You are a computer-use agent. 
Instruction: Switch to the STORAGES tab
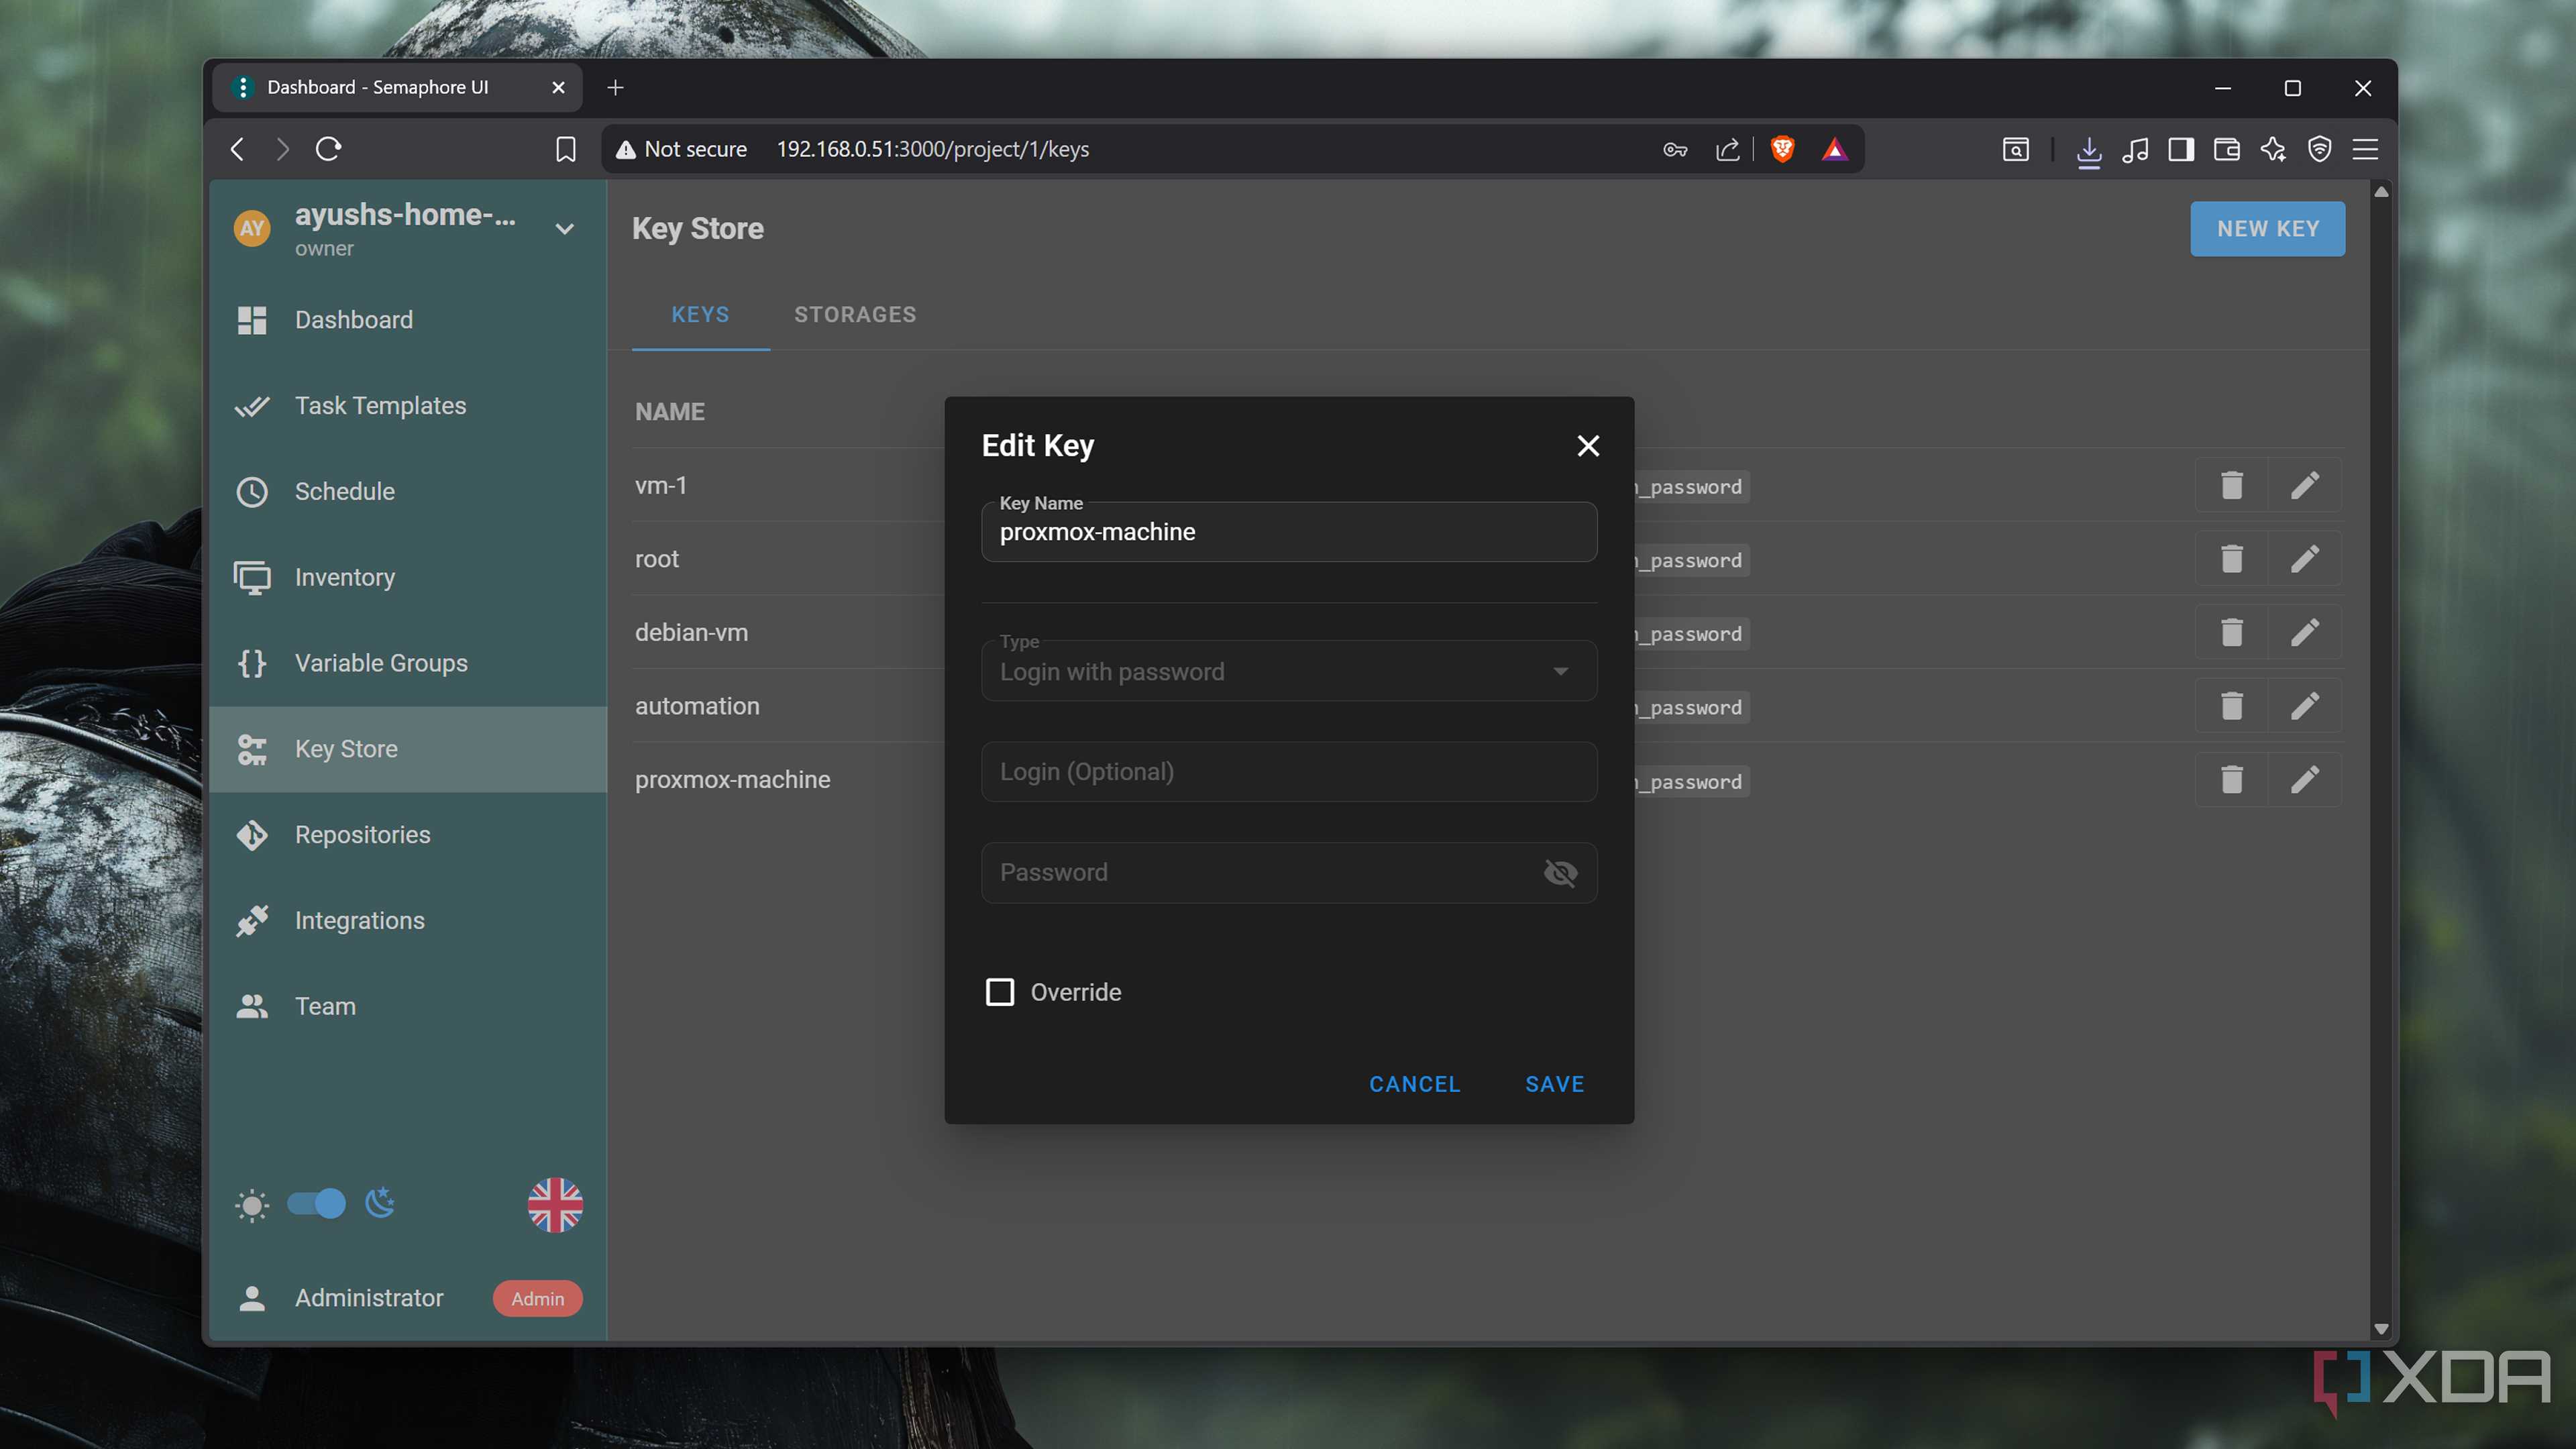(855, 315)
